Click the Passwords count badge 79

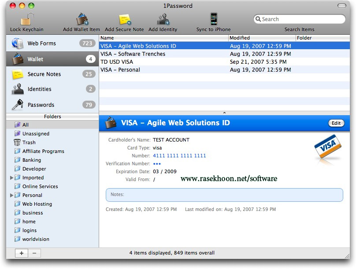89,105
